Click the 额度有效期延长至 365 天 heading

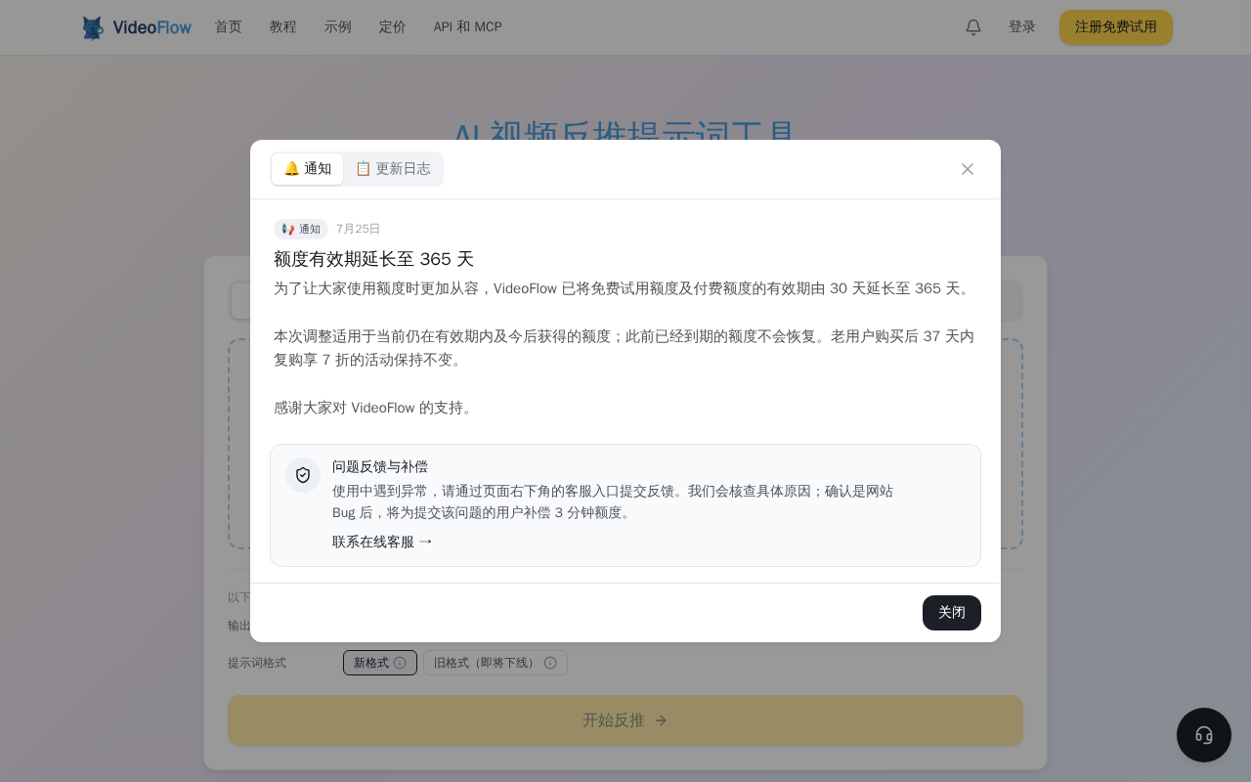(x=373, y=259)
